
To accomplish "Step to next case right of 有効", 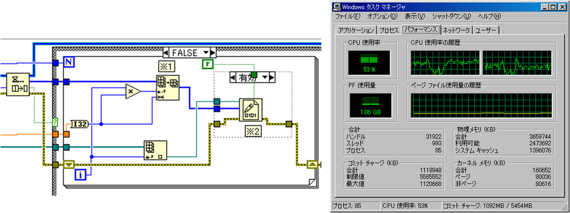I will pos(272,77).
